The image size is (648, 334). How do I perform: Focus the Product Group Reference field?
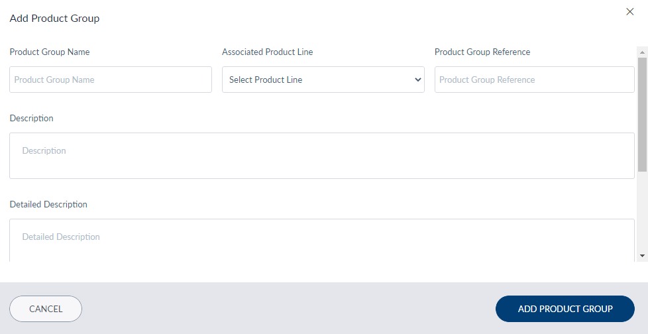pos(534,80)
